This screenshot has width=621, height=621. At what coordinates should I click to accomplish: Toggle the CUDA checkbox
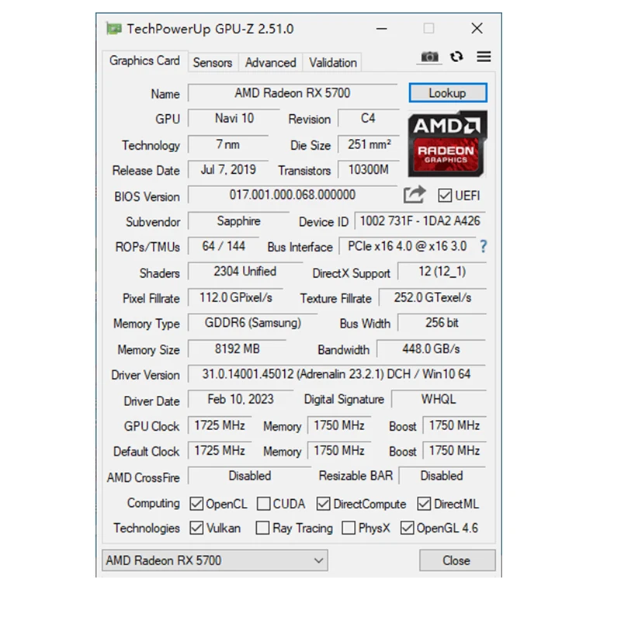(263, 503)
